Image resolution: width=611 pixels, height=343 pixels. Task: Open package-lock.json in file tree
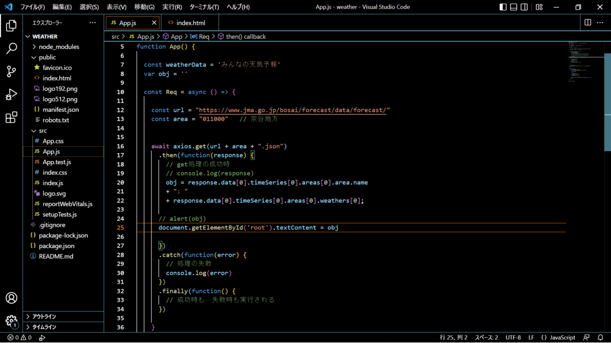(x=63, y=235)
